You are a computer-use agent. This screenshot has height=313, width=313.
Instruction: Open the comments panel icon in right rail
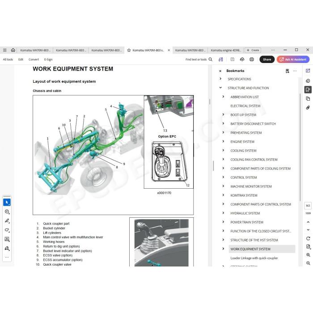(308, 80)
